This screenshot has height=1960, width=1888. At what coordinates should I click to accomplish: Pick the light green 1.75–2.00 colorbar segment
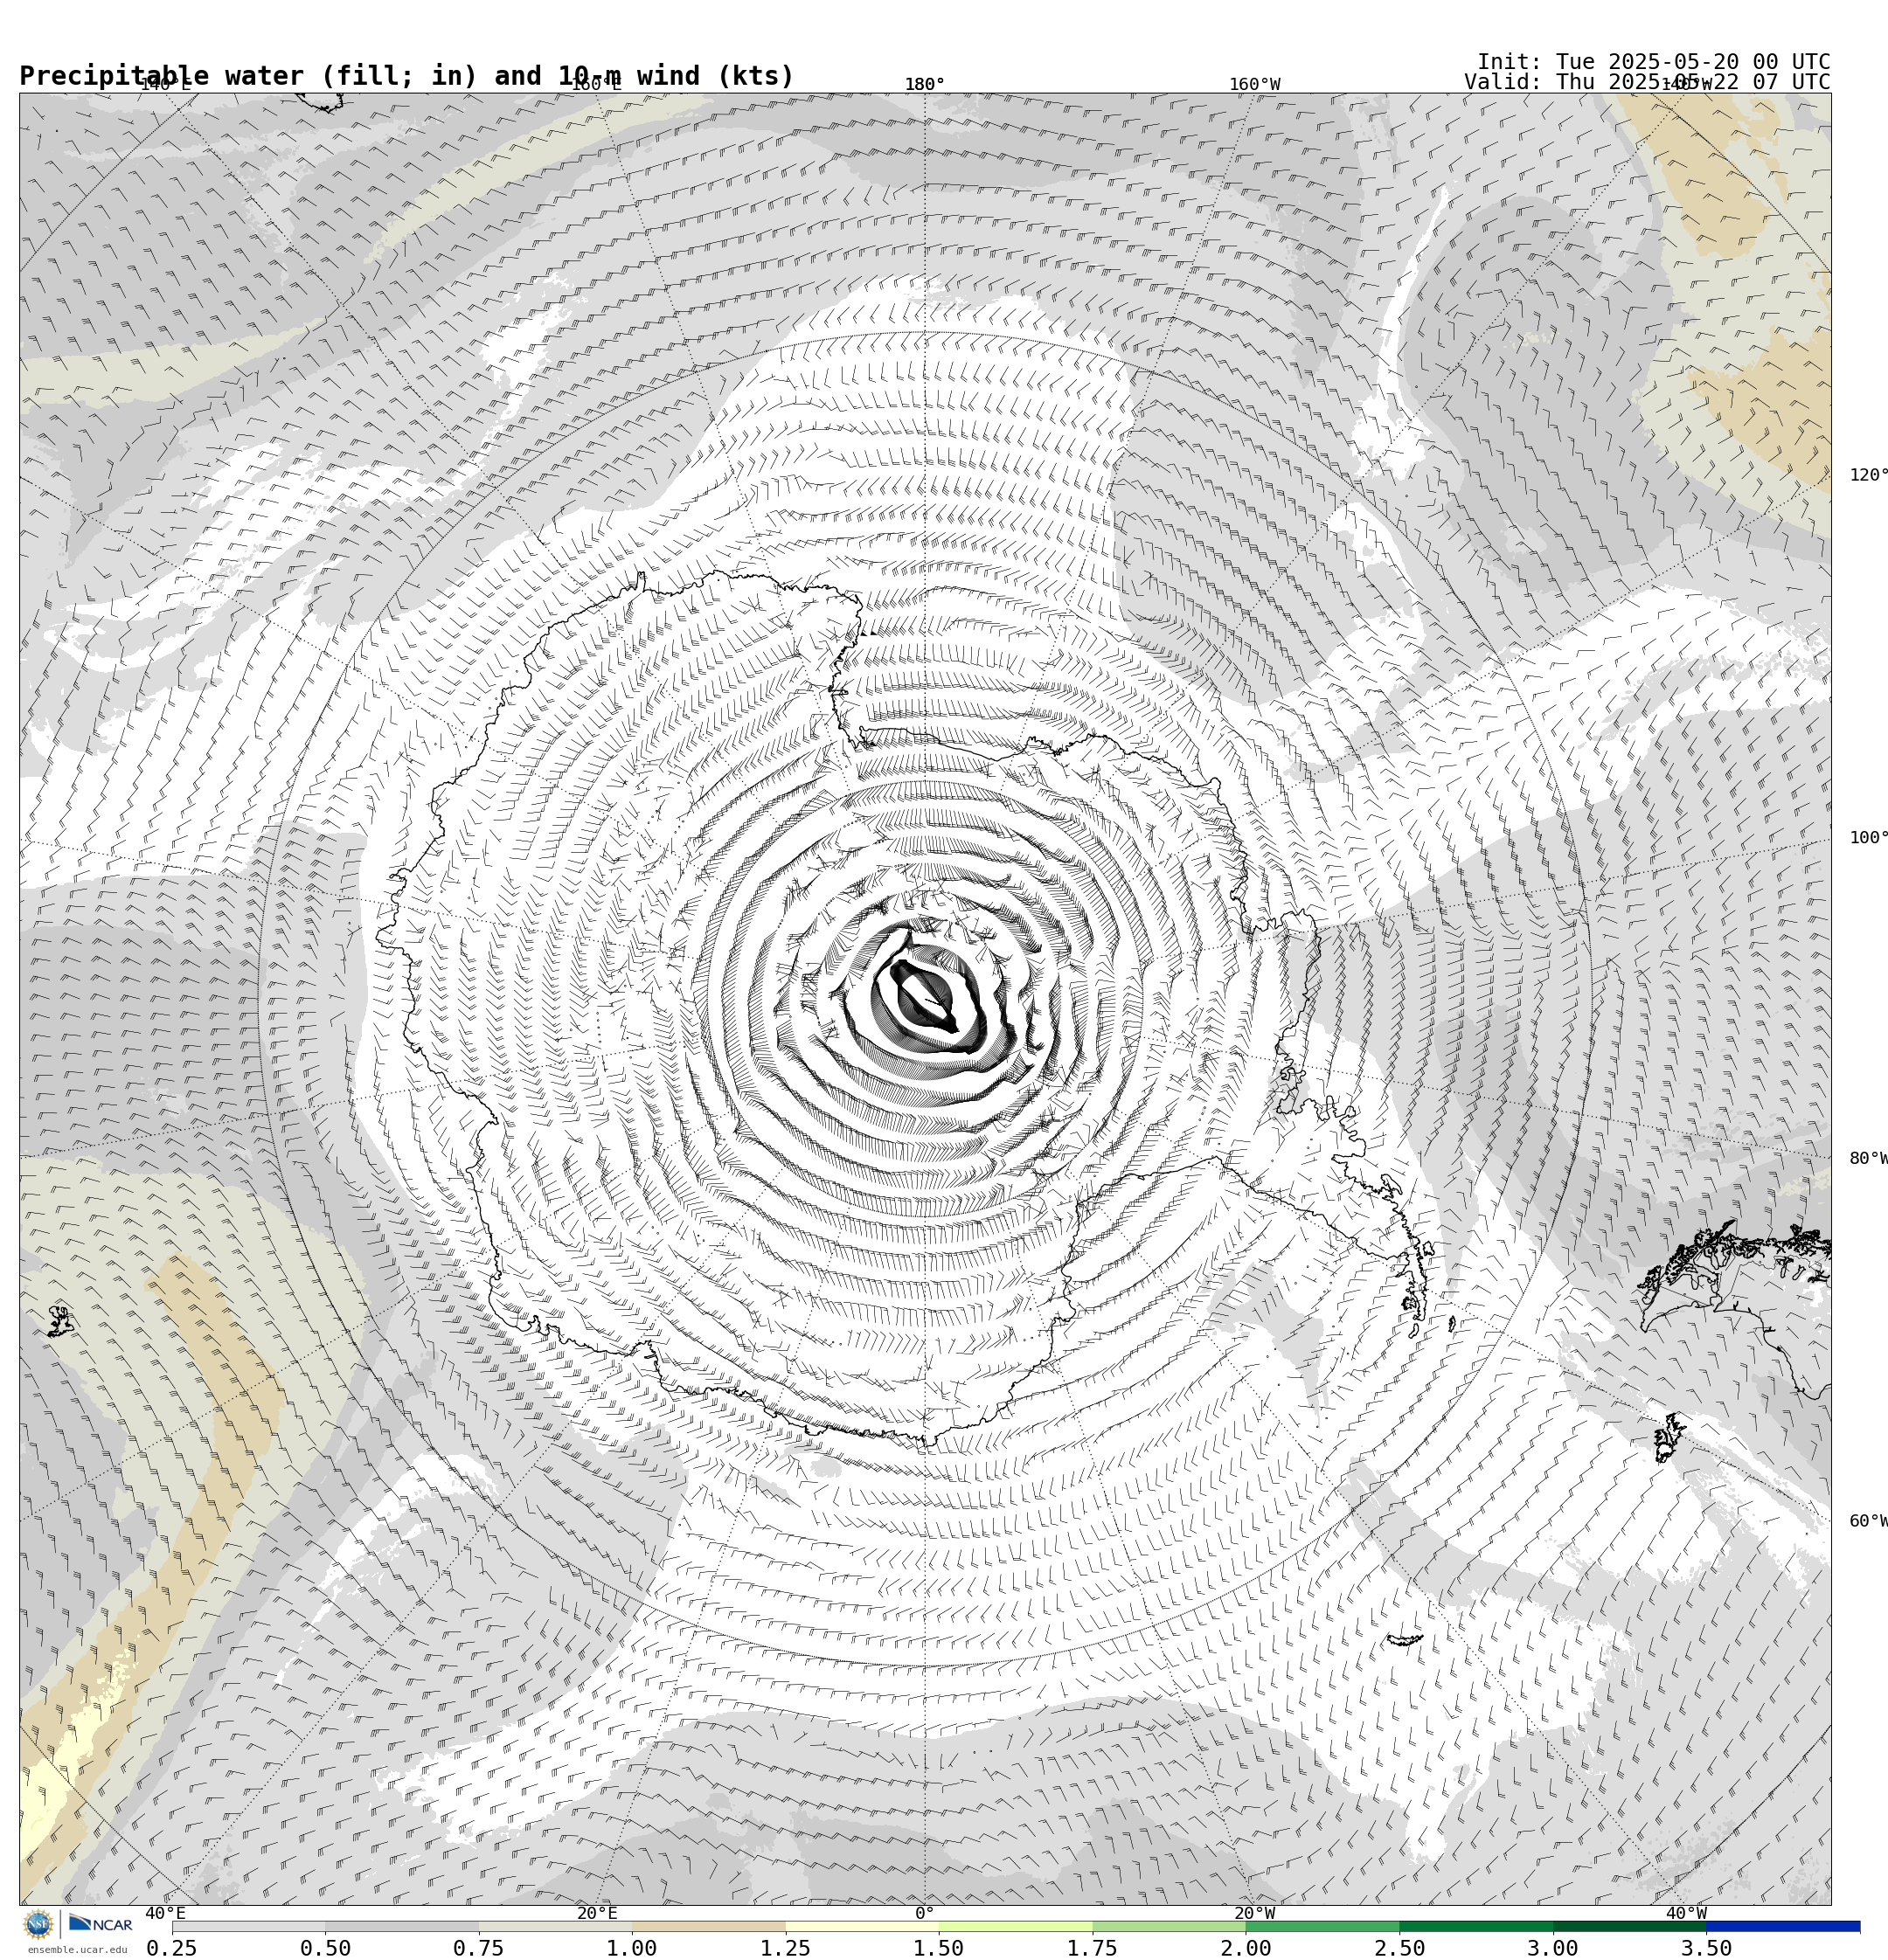pos(1170,1926)
